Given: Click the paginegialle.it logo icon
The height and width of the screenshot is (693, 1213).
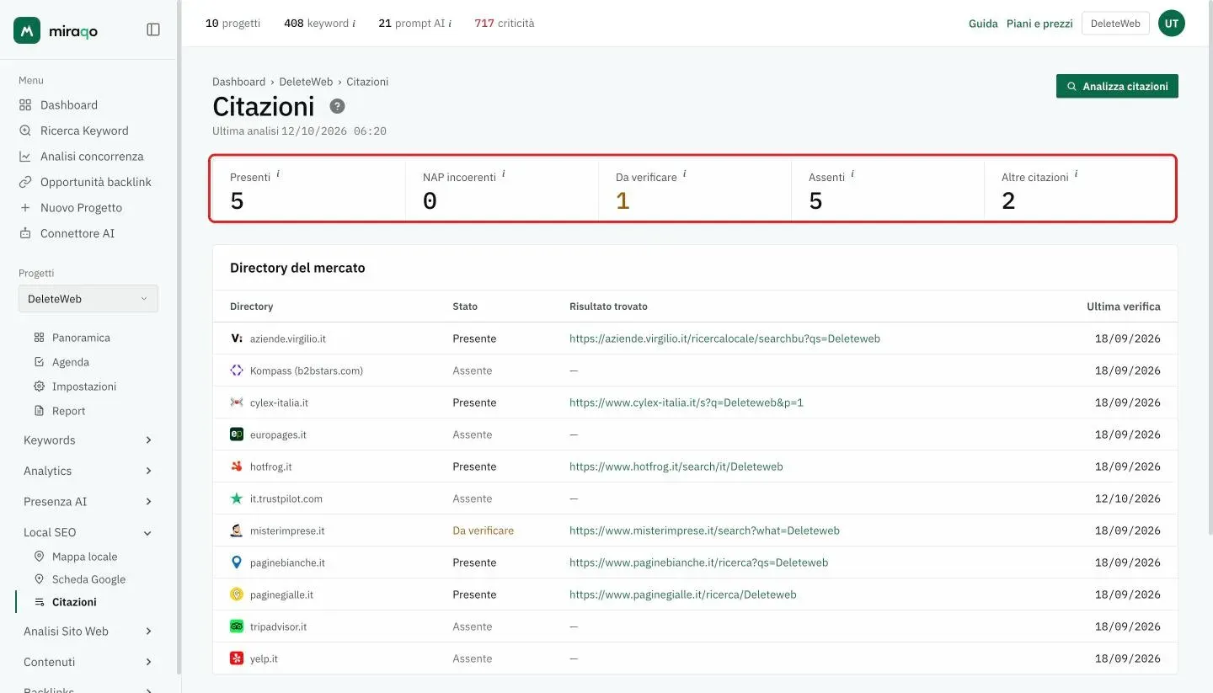Looking at the screenshot, I should (x=237, y=594).
